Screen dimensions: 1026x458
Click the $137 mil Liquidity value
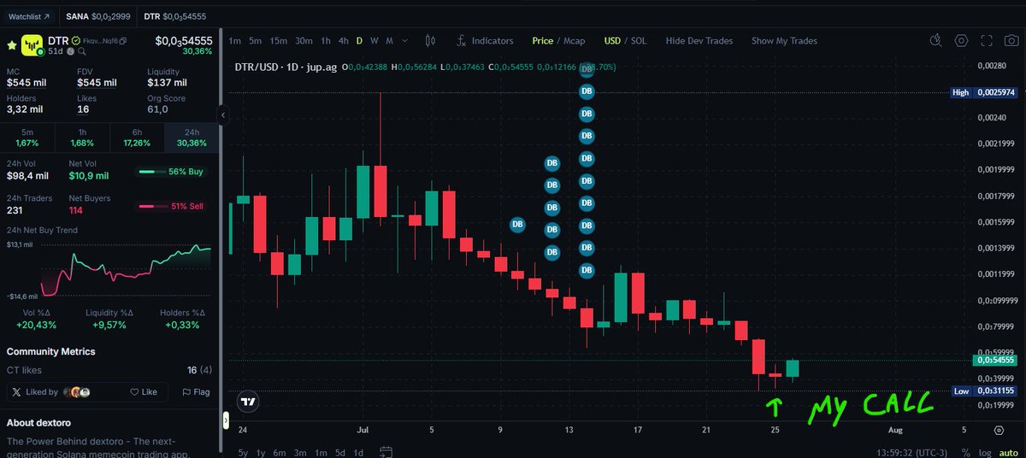(167, 83)
